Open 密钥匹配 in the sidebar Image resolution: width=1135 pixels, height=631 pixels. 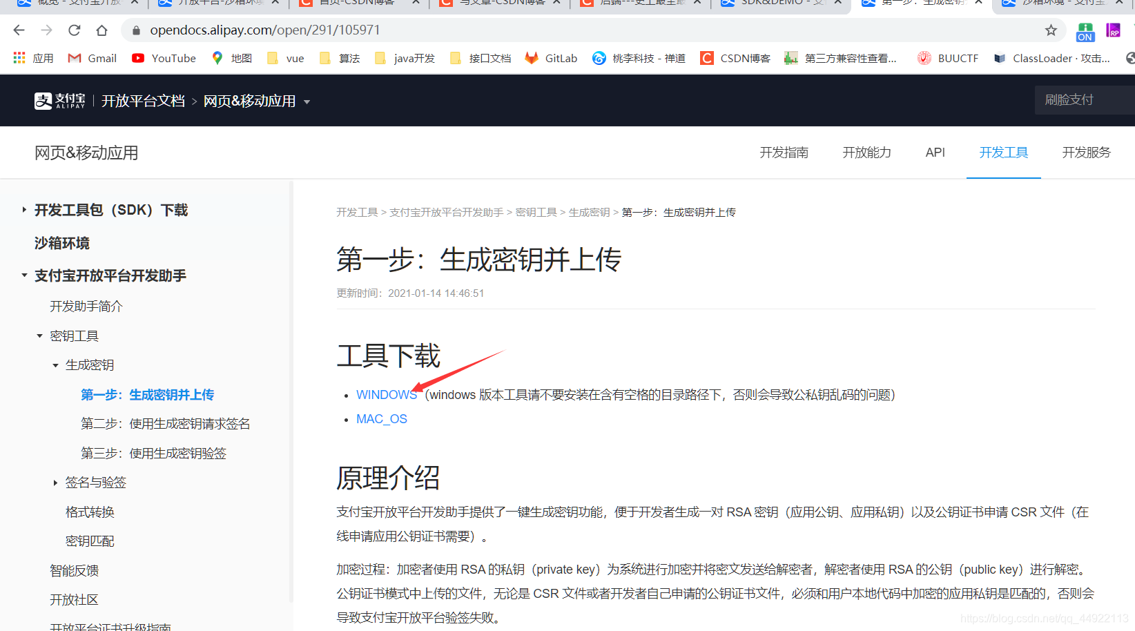tap(90, 541)
